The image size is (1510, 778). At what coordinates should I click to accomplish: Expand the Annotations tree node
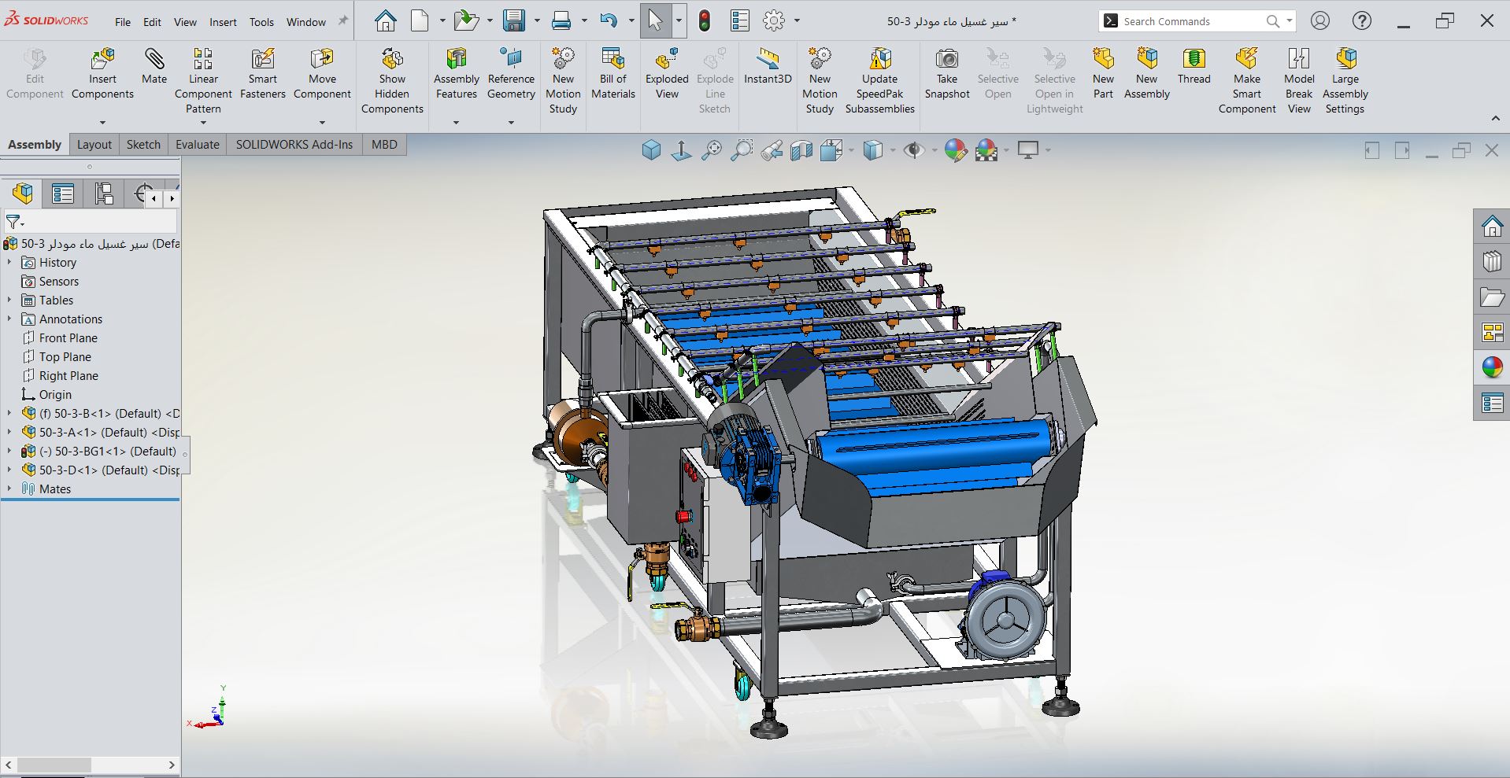[x=9, y=319]
